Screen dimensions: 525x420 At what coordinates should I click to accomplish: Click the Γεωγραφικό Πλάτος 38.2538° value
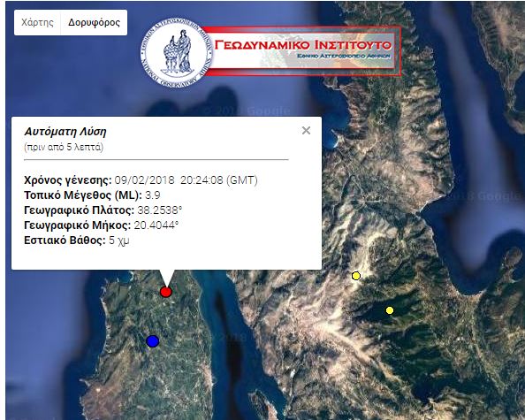pos(160,210)
